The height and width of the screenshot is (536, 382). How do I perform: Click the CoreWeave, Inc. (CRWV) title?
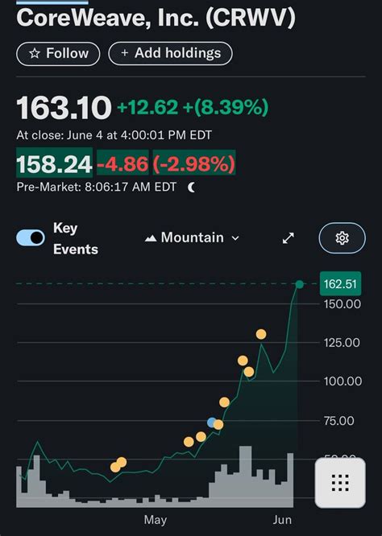click(x=156, y=18)
